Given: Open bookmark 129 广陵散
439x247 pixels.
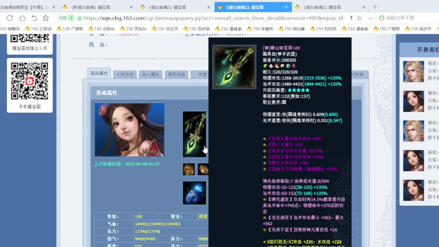Looking at the screenshot, I should point(70,29).
